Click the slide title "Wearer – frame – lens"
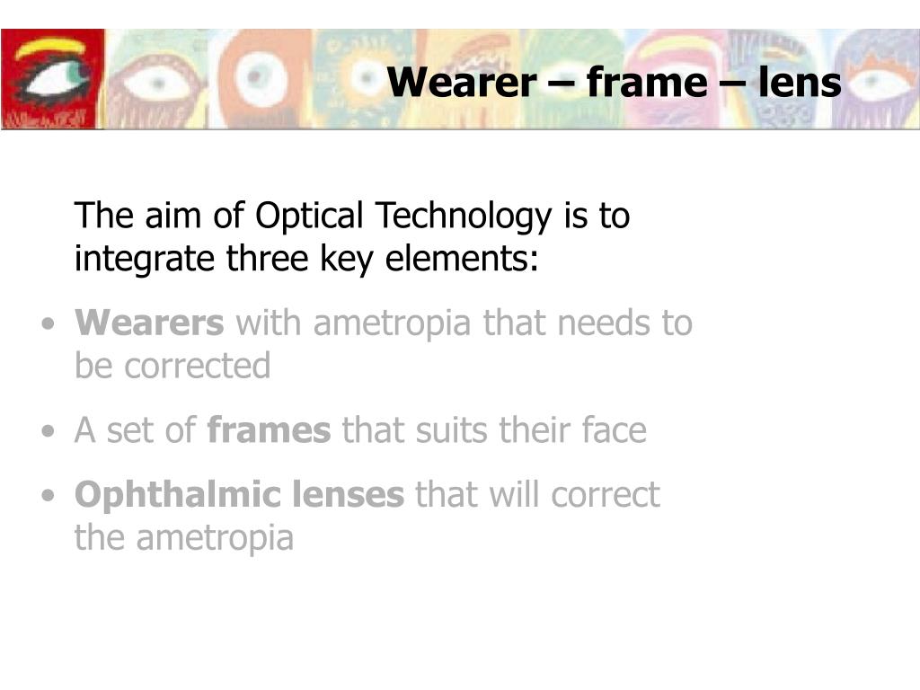 pyautogui.click(x=614, y=82)
